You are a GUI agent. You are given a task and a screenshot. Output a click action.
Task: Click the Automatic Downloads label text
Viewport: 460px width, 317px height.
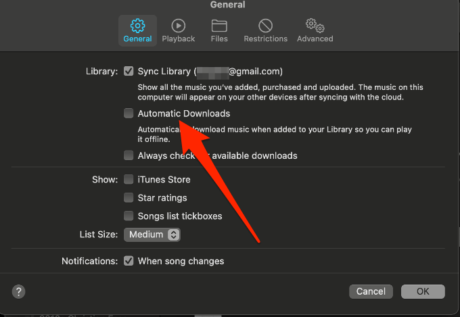[x=184, y=114]
